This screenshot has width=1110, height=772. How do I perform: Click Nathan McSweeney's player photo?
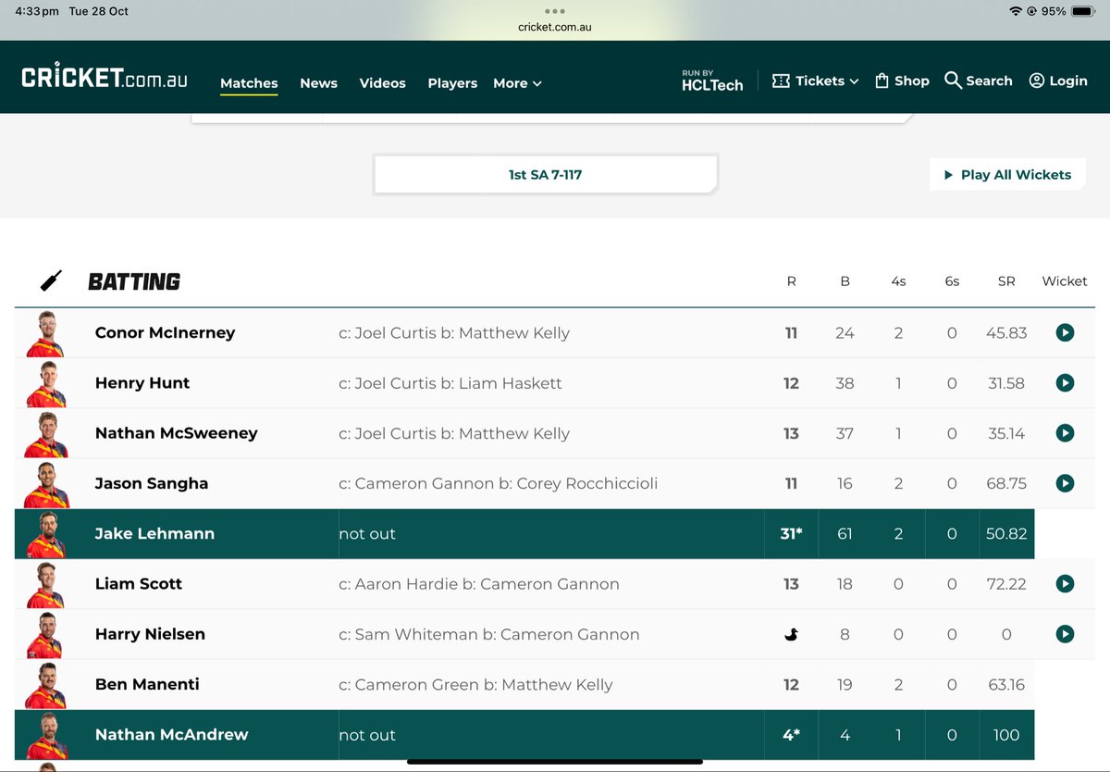coord(44,433)
